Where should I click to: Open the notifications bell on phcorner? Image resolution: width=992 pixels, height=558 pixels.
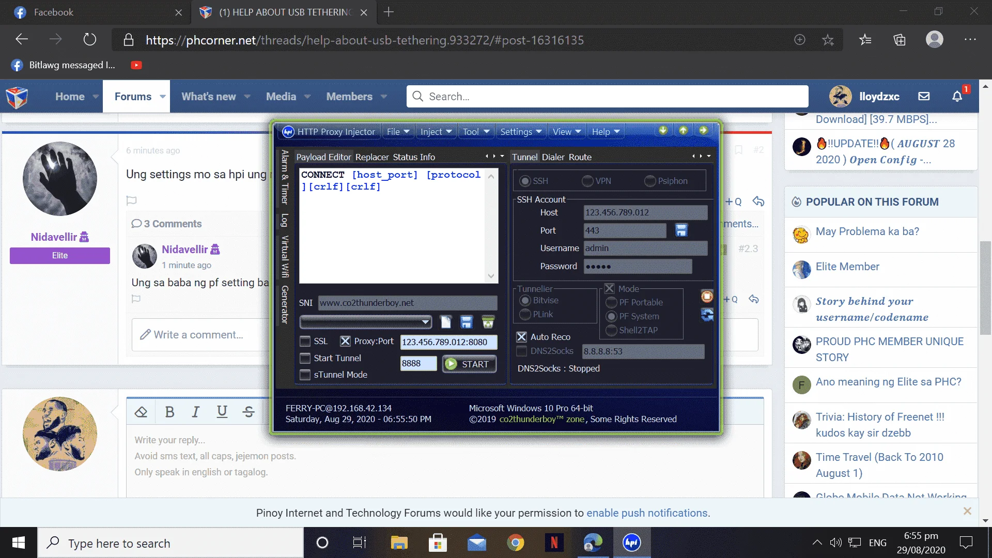tap(957, 96)
